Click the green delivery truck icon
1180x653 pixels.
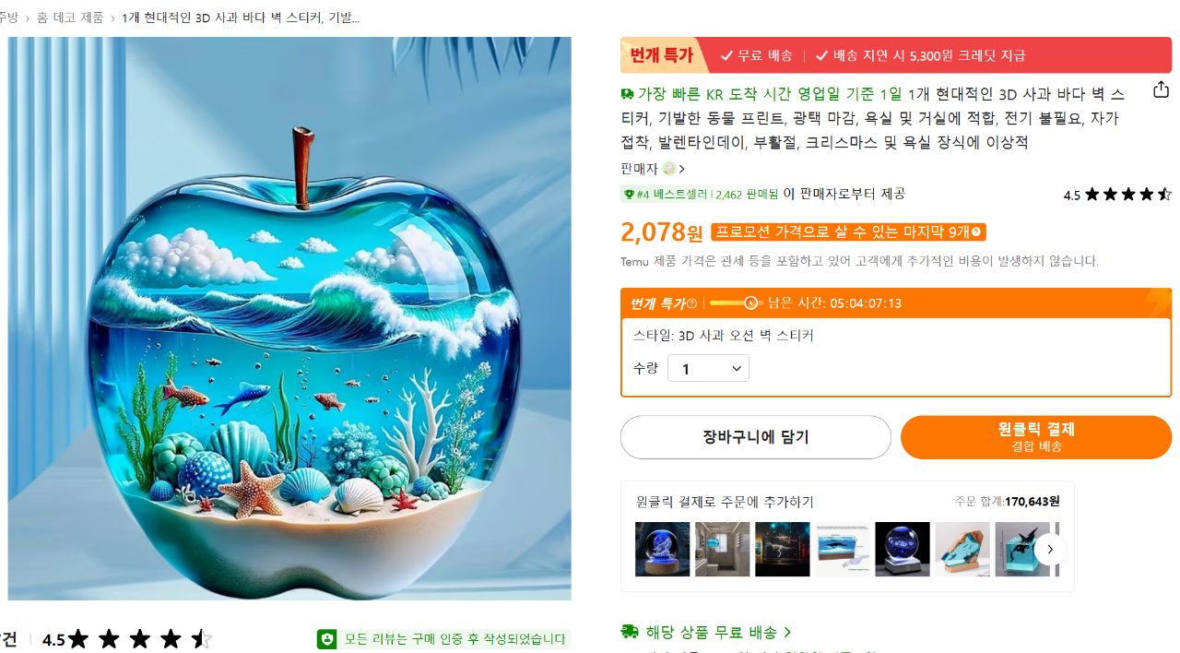[x=630, y=632]
